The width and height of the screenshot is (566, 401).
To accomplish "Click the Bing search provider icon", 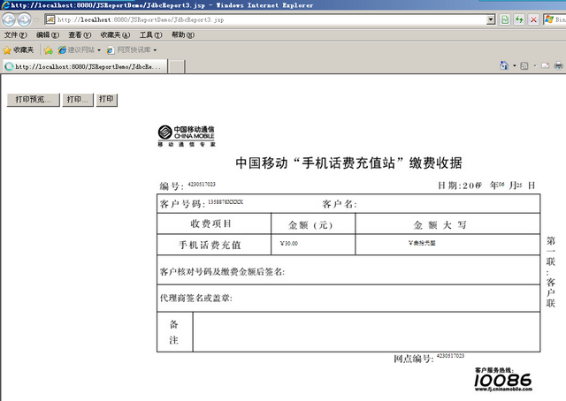I will tap(549, 19).
